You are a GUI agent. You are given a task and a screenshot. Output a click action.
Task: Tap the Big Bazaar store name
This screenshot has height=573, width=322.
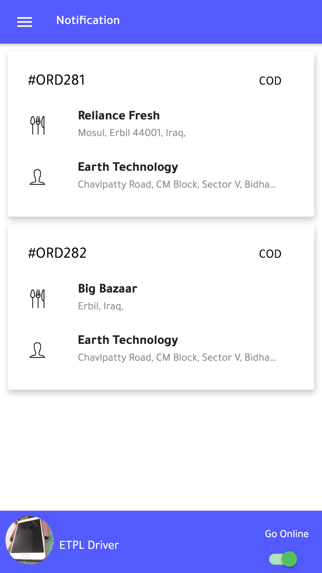[x=108, y=288]
